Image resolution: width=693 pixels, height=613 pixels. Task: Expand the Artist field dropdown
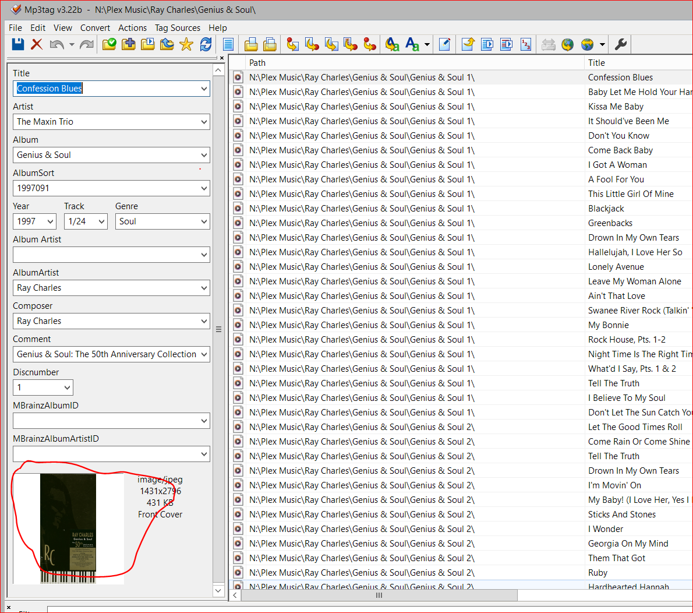click(204, 122)
